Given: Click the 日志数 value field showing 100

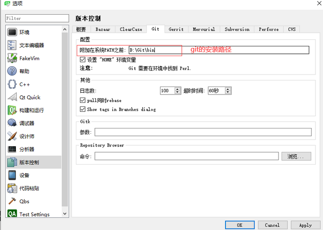Looking at the screenshot, I should [167, 90].
